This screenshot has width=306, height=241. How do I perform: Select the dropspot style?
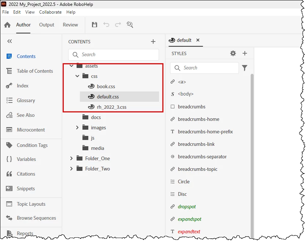click(183, 206)
